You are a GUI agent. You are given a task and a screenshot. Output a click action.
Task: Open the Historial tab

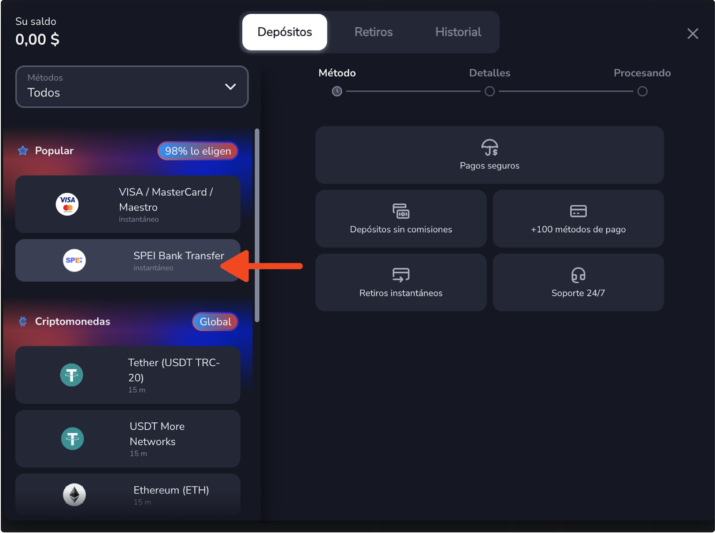458,32
